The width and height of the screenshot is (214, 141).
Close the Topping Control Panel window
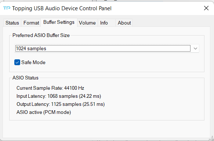point(206,8)
